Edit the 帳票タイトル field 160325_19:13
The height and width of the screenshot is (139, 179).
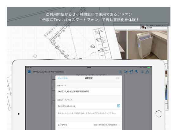89,91
